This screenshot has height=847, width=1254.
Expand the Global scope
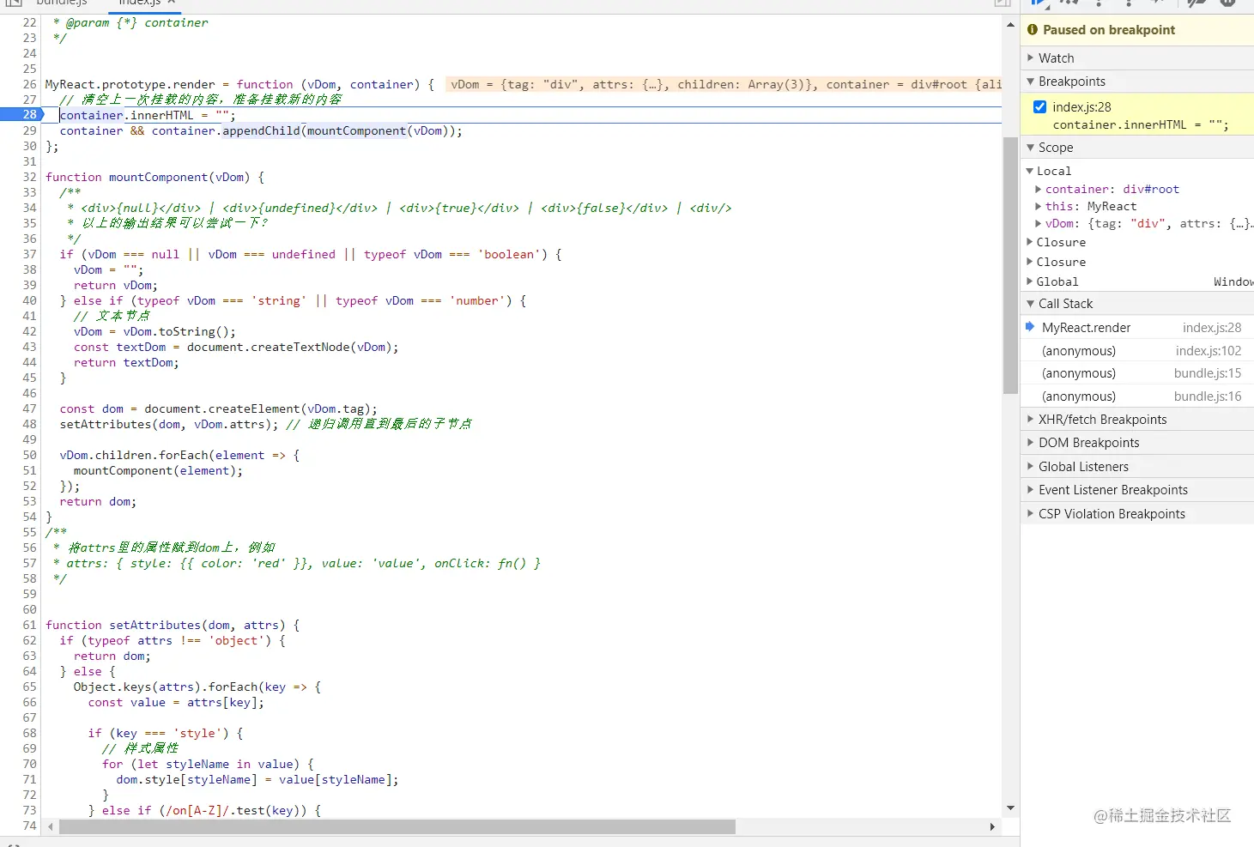(x=1030, y=282)
